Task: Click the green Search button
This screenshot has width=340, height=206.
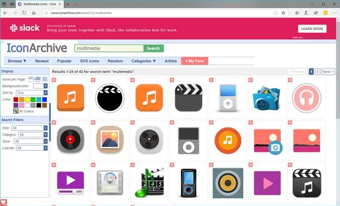Action: tap(153, 48)
